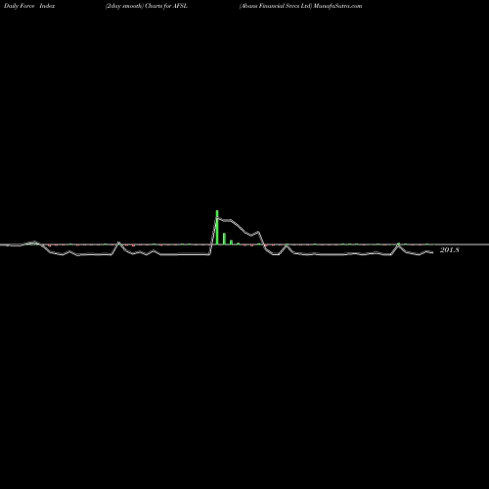This screenshot has width=489, height=489.
Task: Click the 'Daily Force Index' title text
Action: pyautogui.click(x=29, y=6)
